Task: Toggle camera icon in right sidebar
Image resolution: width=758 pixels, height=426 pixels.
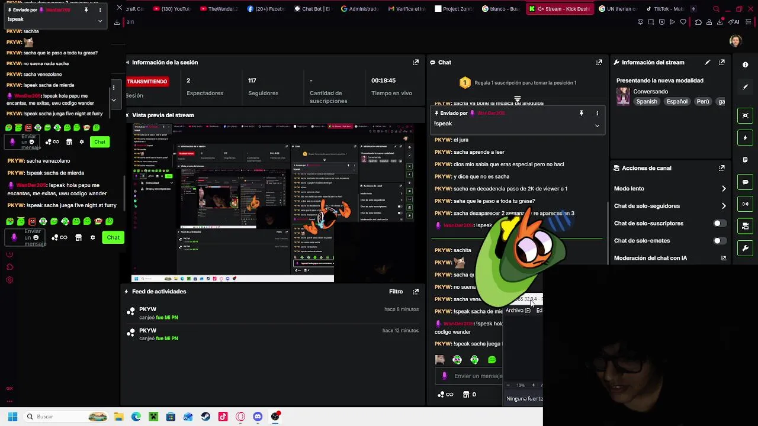Action: pyautogui.click(x=746, y=226)
